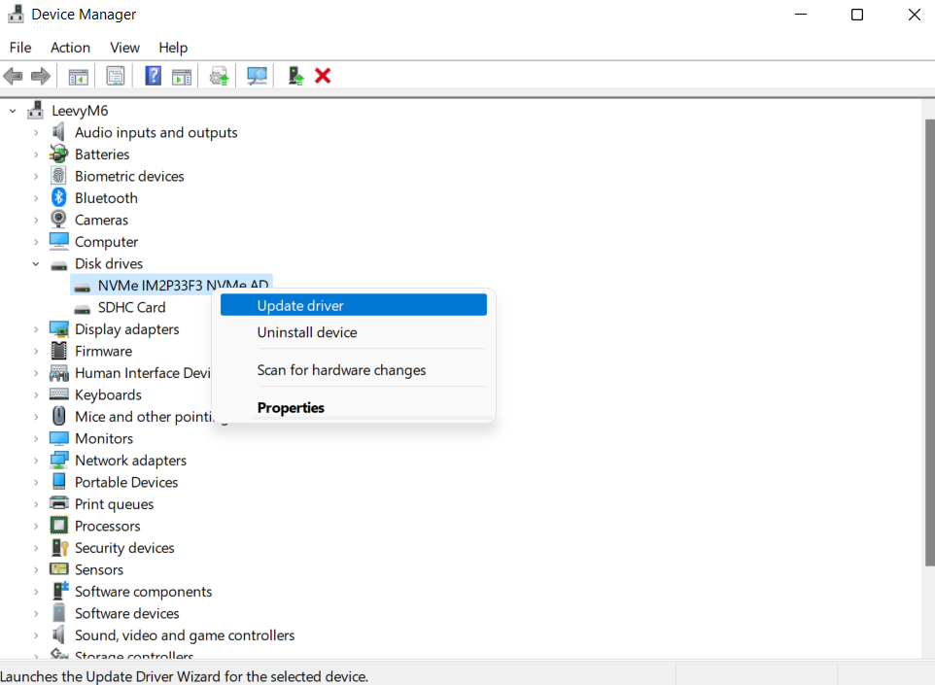Click the Help toolbar icon

pyautogui.click(x=153, y=76)
